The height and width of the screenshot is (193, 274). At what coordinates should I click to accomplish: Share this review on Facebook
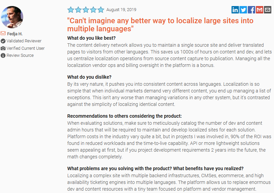[x=251, y=10]
